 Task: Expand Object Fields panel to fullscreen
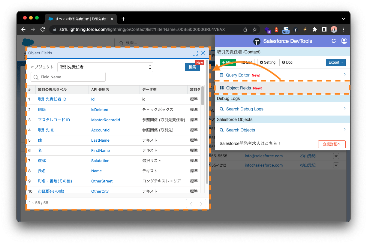pyautogui.click(x=195, y=53)
